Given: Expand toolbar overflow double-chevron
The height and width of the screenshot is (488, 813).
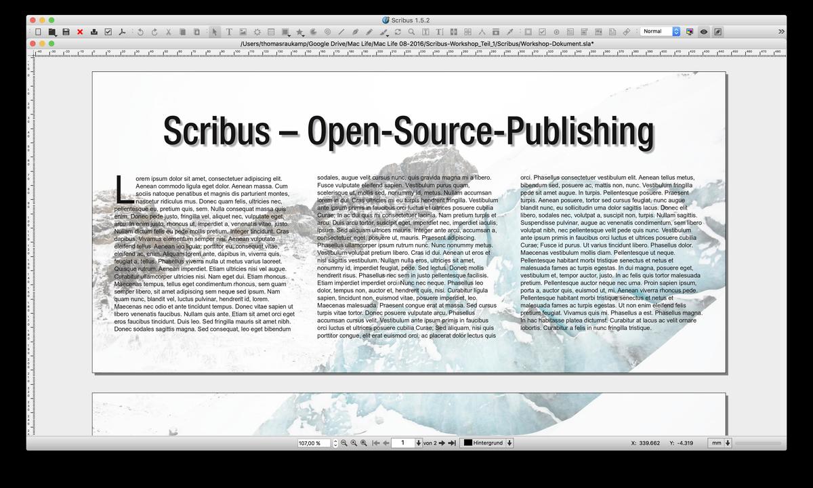Looking at the screenshot, I should tap(781, 32).
